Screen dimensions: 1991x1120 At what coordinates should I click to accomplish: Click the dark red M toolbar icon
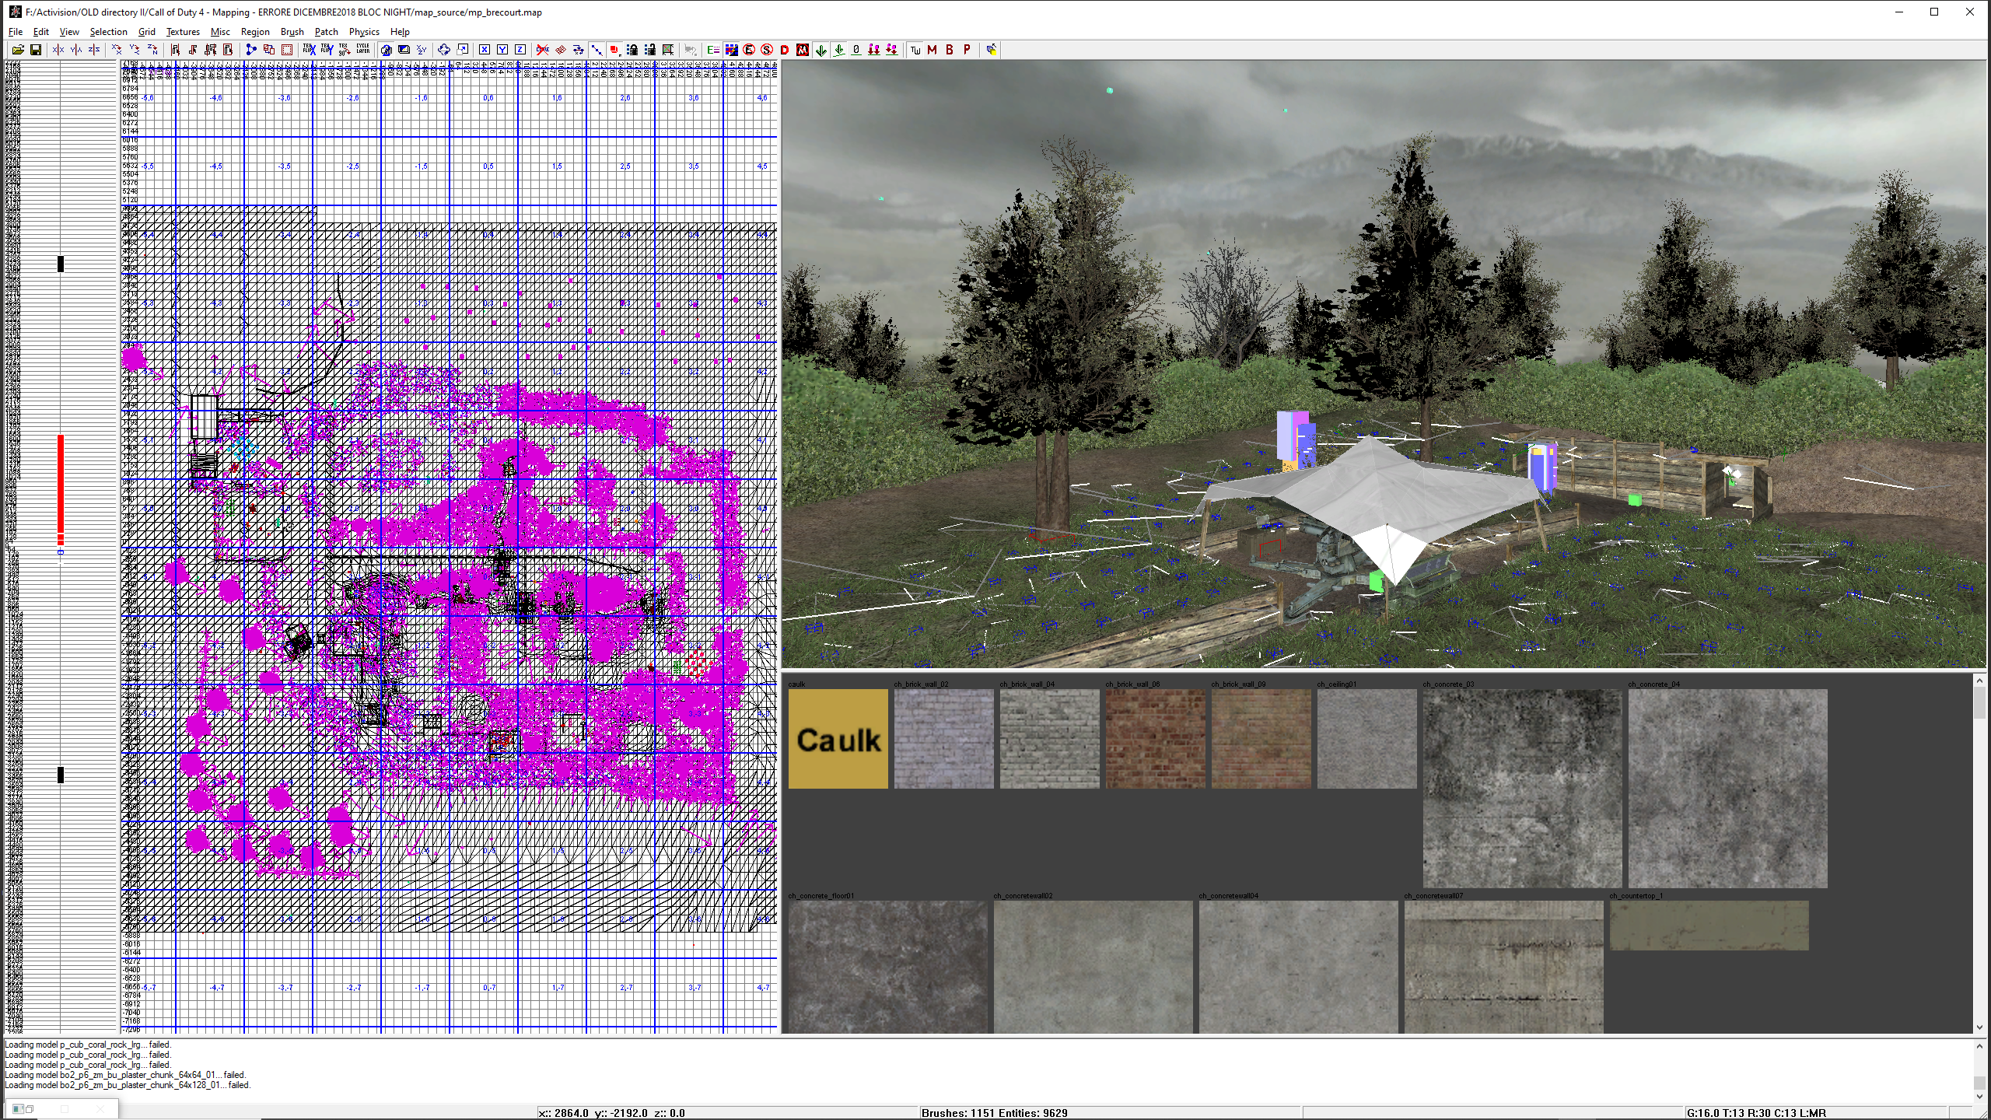(933, 50)
